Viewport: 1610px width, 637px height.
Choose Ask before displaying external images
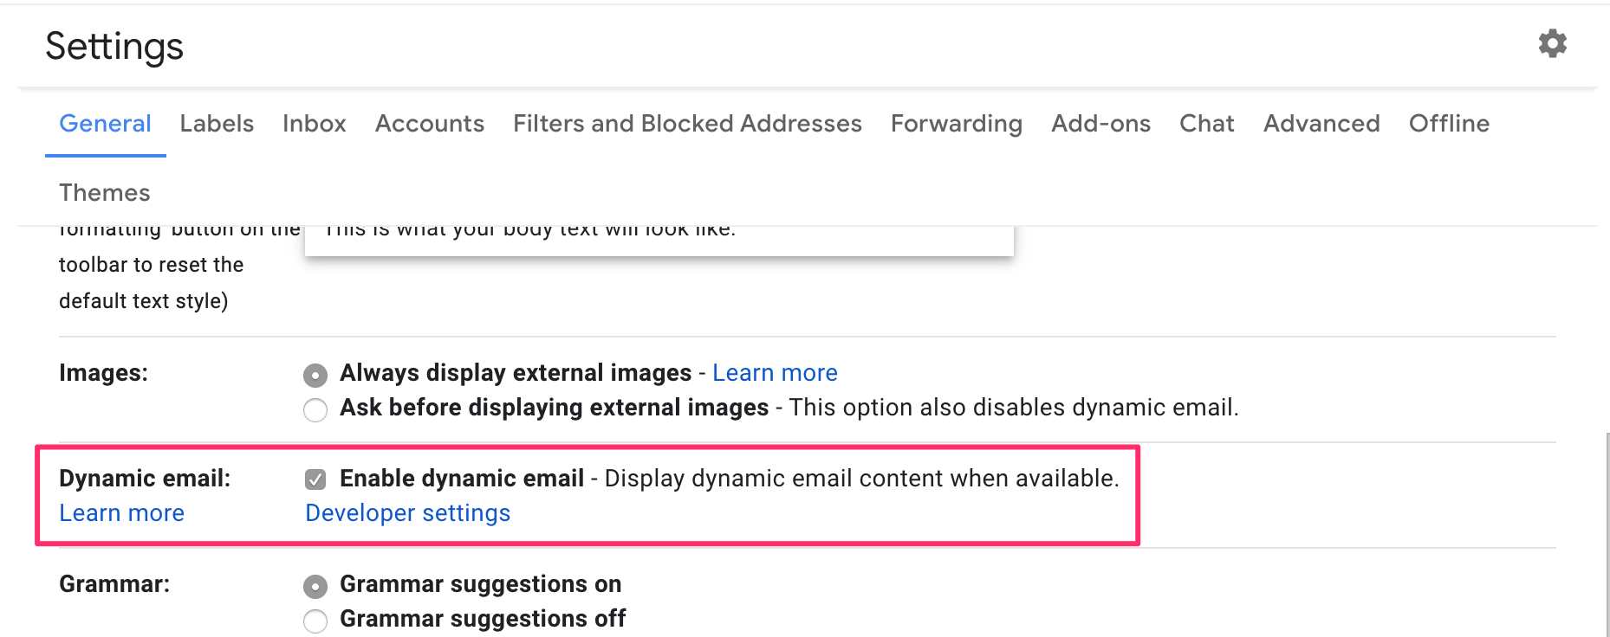point(315,409)
